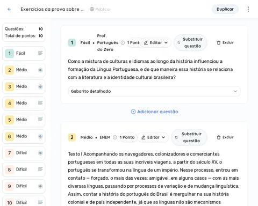
Task: Click the text-lines icon on sidebar item 4
Action: pyautogui.click(x=40, y=103)
